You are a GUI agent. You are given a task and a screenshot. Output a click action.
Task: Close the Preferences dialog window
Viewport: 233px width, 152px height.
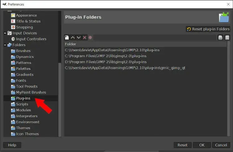(228, 4)
